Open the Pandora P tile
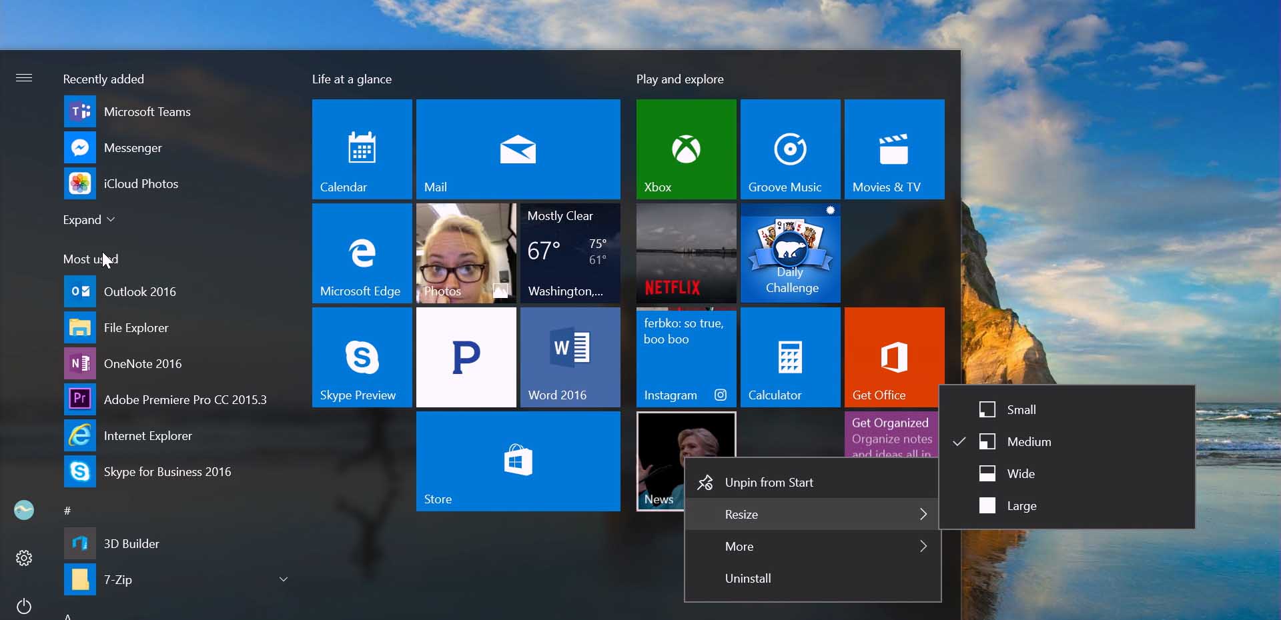The height and width of the screenshot is (620, 1281). pyautogui.click(x=466, y=357)
